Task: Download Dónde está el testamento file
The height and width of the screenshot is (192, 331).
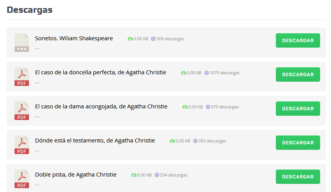Action: [x=298, y=142]
